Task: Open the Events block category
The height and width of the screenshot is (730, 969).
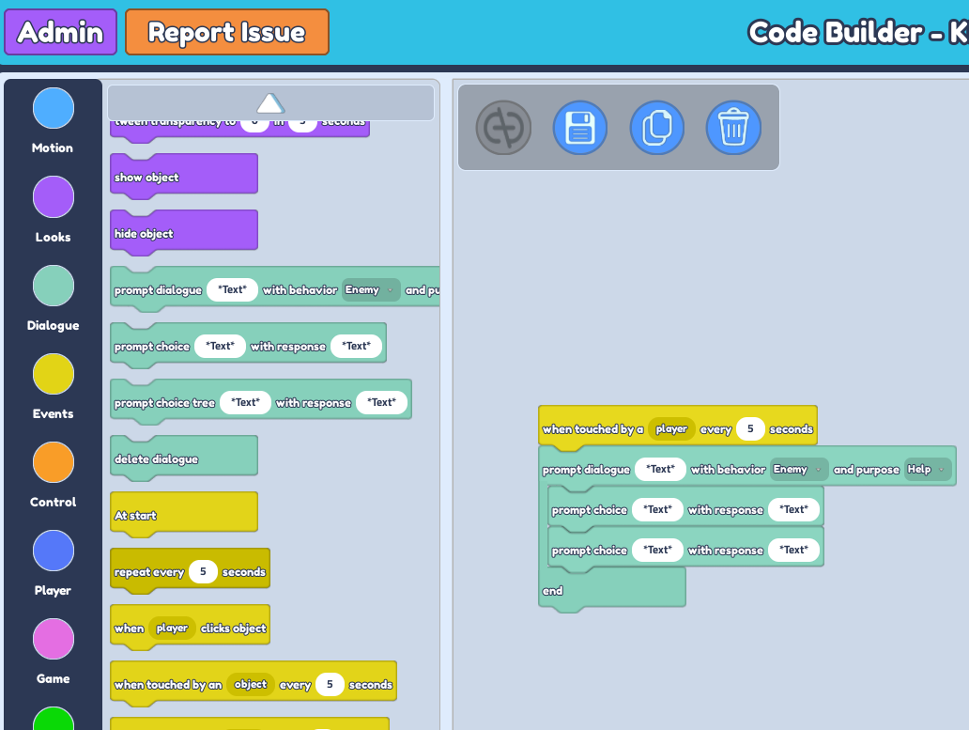Action: pyautogui.click(x=54, y=374)
